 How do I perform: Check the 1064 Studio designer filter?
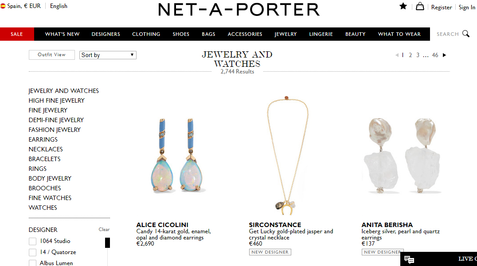pyautogui.click(x=32, y=241)
